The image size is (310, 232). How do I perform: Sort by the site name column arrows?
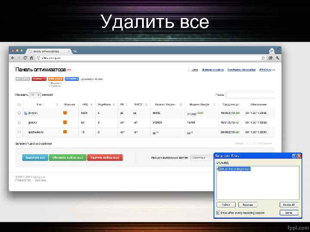[57, 104]
